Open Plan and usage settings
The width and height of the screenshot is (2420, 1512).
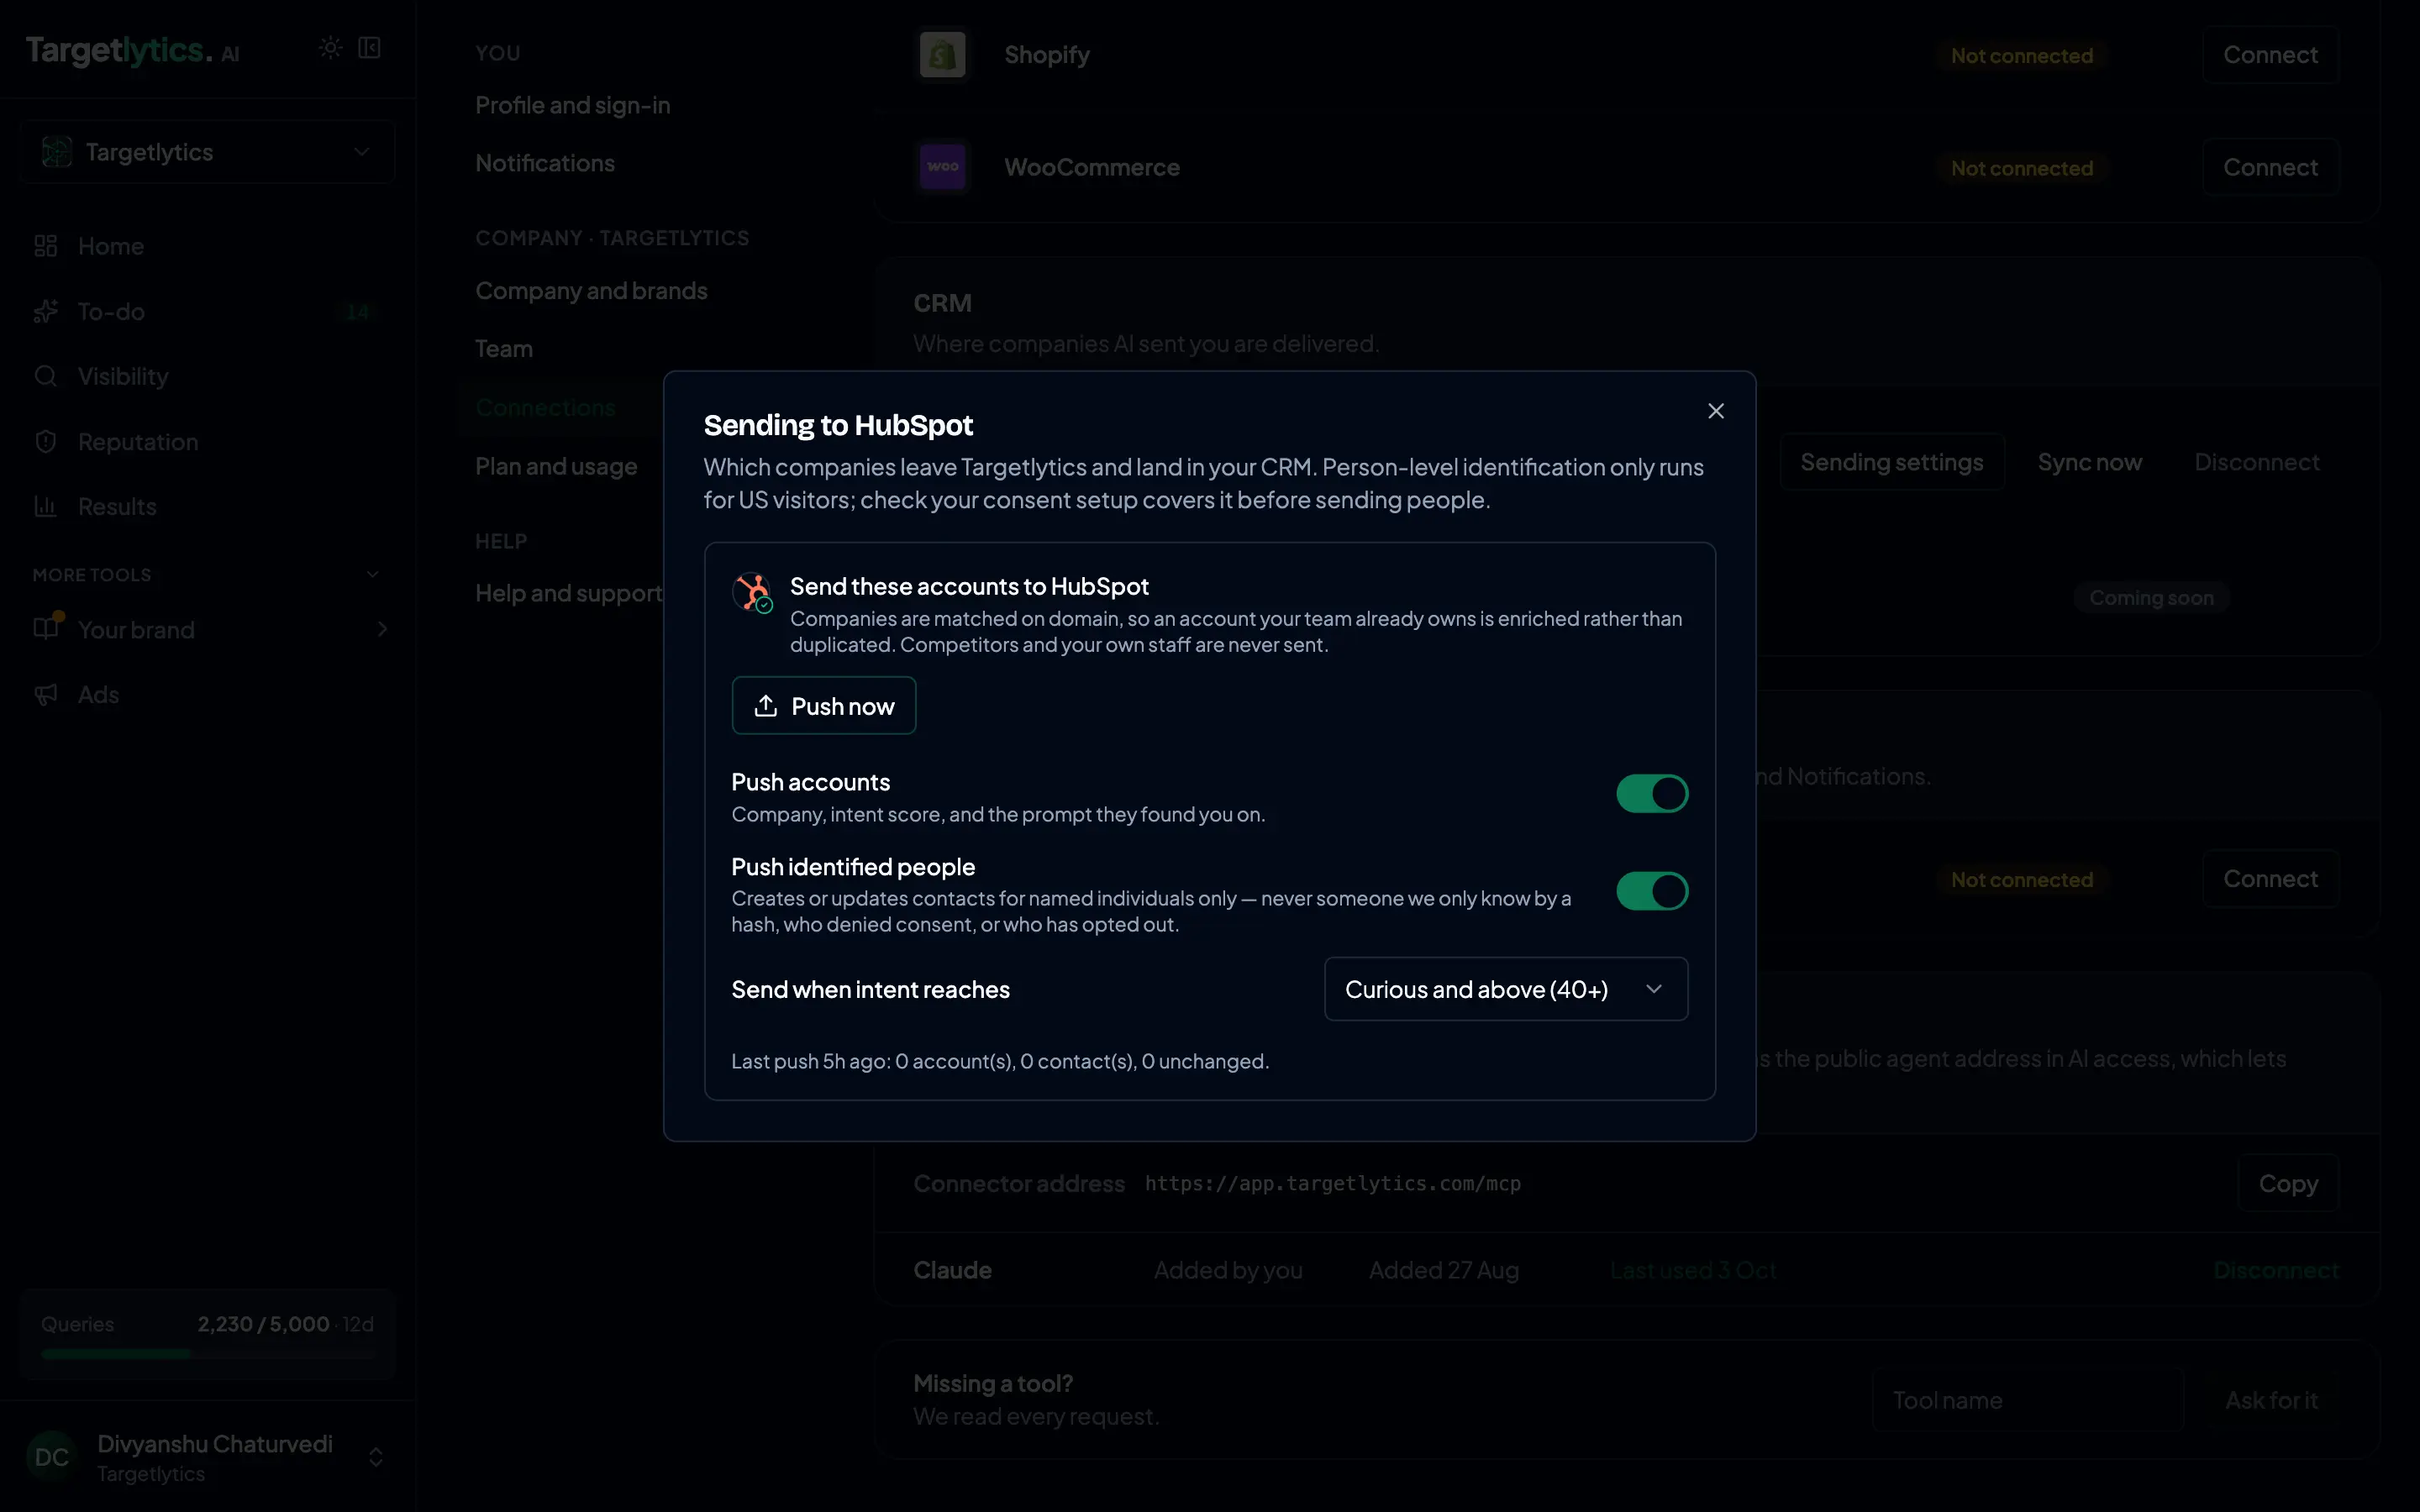point(556,466)
